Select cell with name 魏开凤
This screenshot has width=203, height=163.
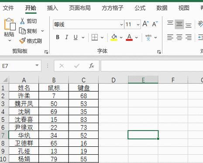(24, 104)
